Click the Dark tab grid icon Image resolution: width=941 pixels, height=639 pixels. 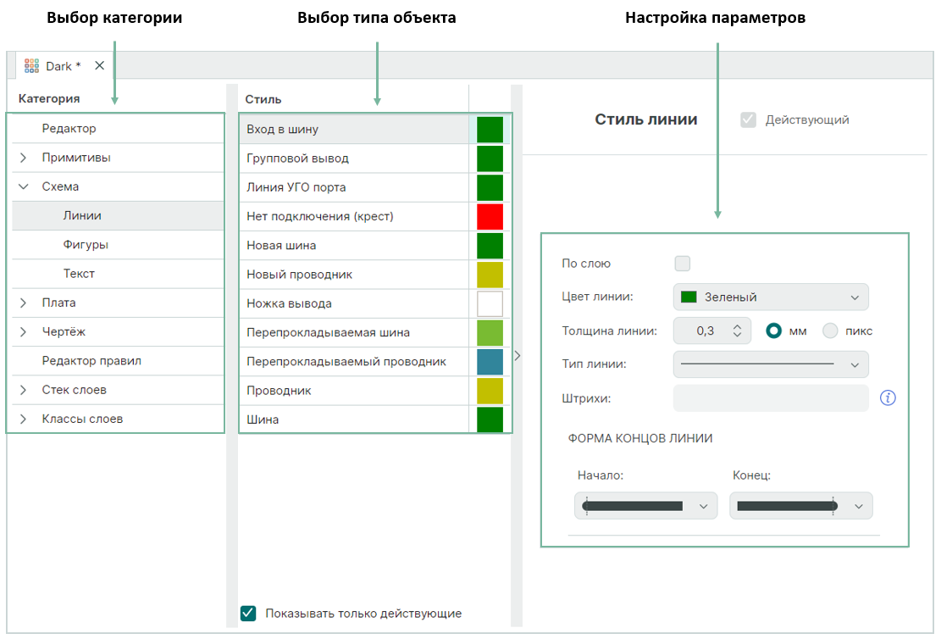coord(32,65)
